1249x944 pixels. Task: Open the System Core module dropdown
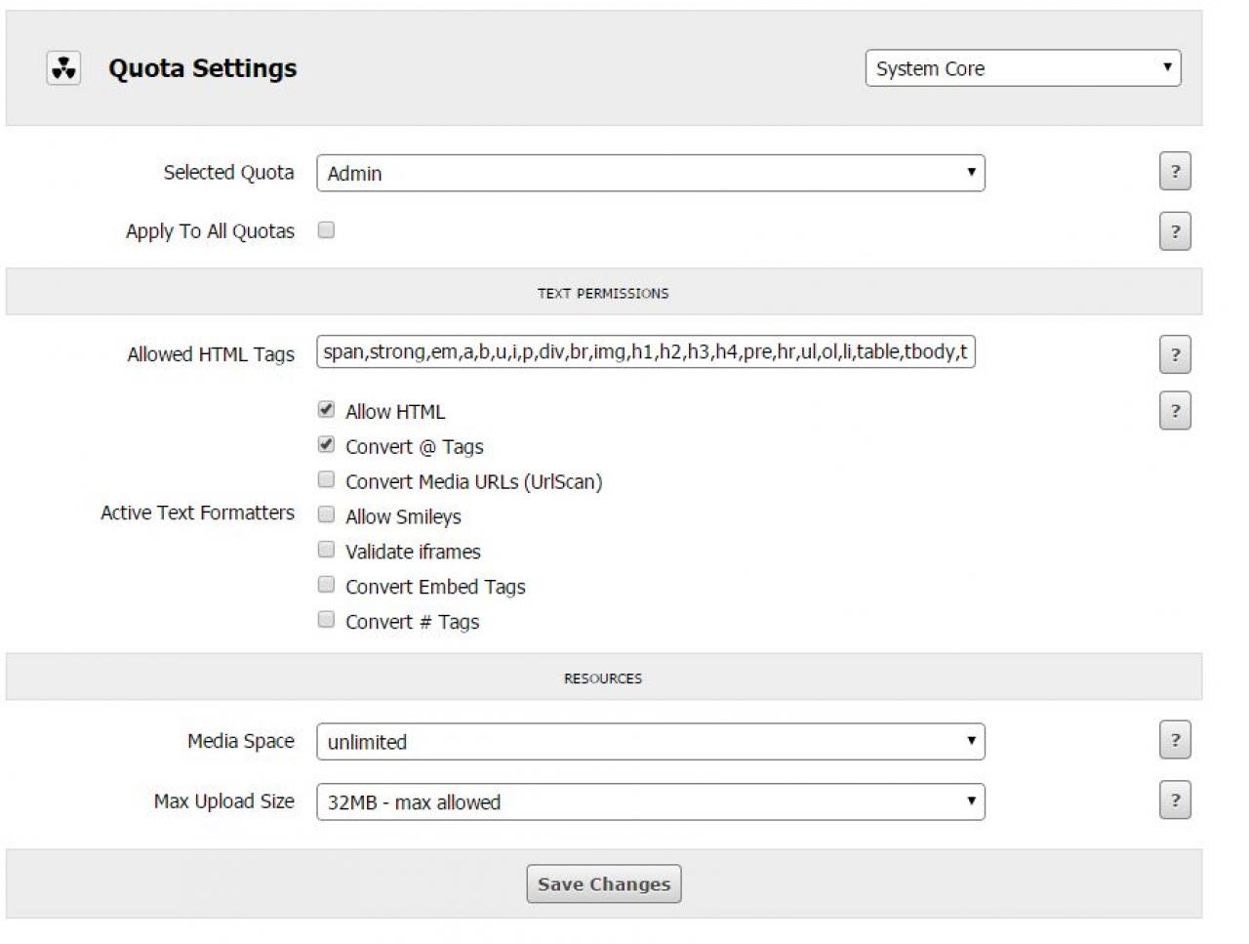click(x=1023, y=68)
